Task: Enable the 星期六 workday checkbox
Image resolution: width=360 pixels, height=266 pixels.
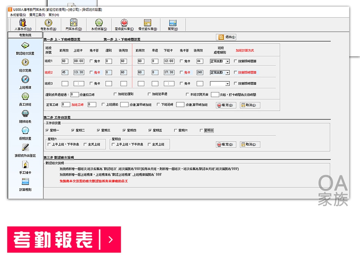Action: point(175,130)
